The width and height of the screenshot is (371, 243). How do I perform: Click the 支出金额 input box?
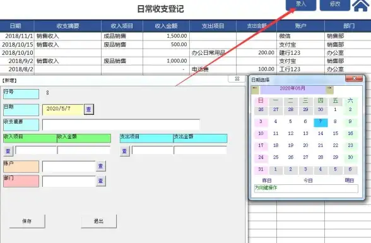tap(201, 150)
